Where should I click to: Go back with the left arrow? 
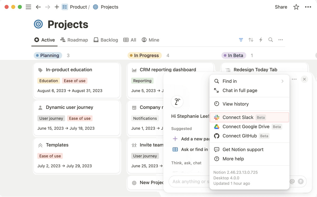(38, 7)
